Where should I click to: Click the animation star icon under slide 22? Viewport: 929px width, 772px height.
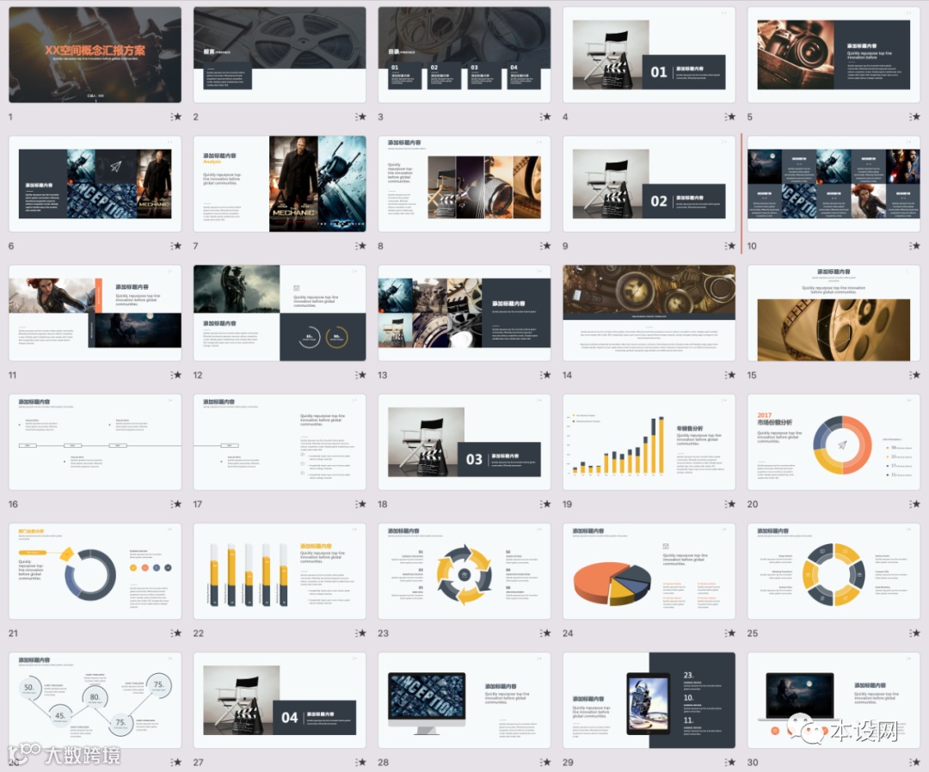click(360, 633)
